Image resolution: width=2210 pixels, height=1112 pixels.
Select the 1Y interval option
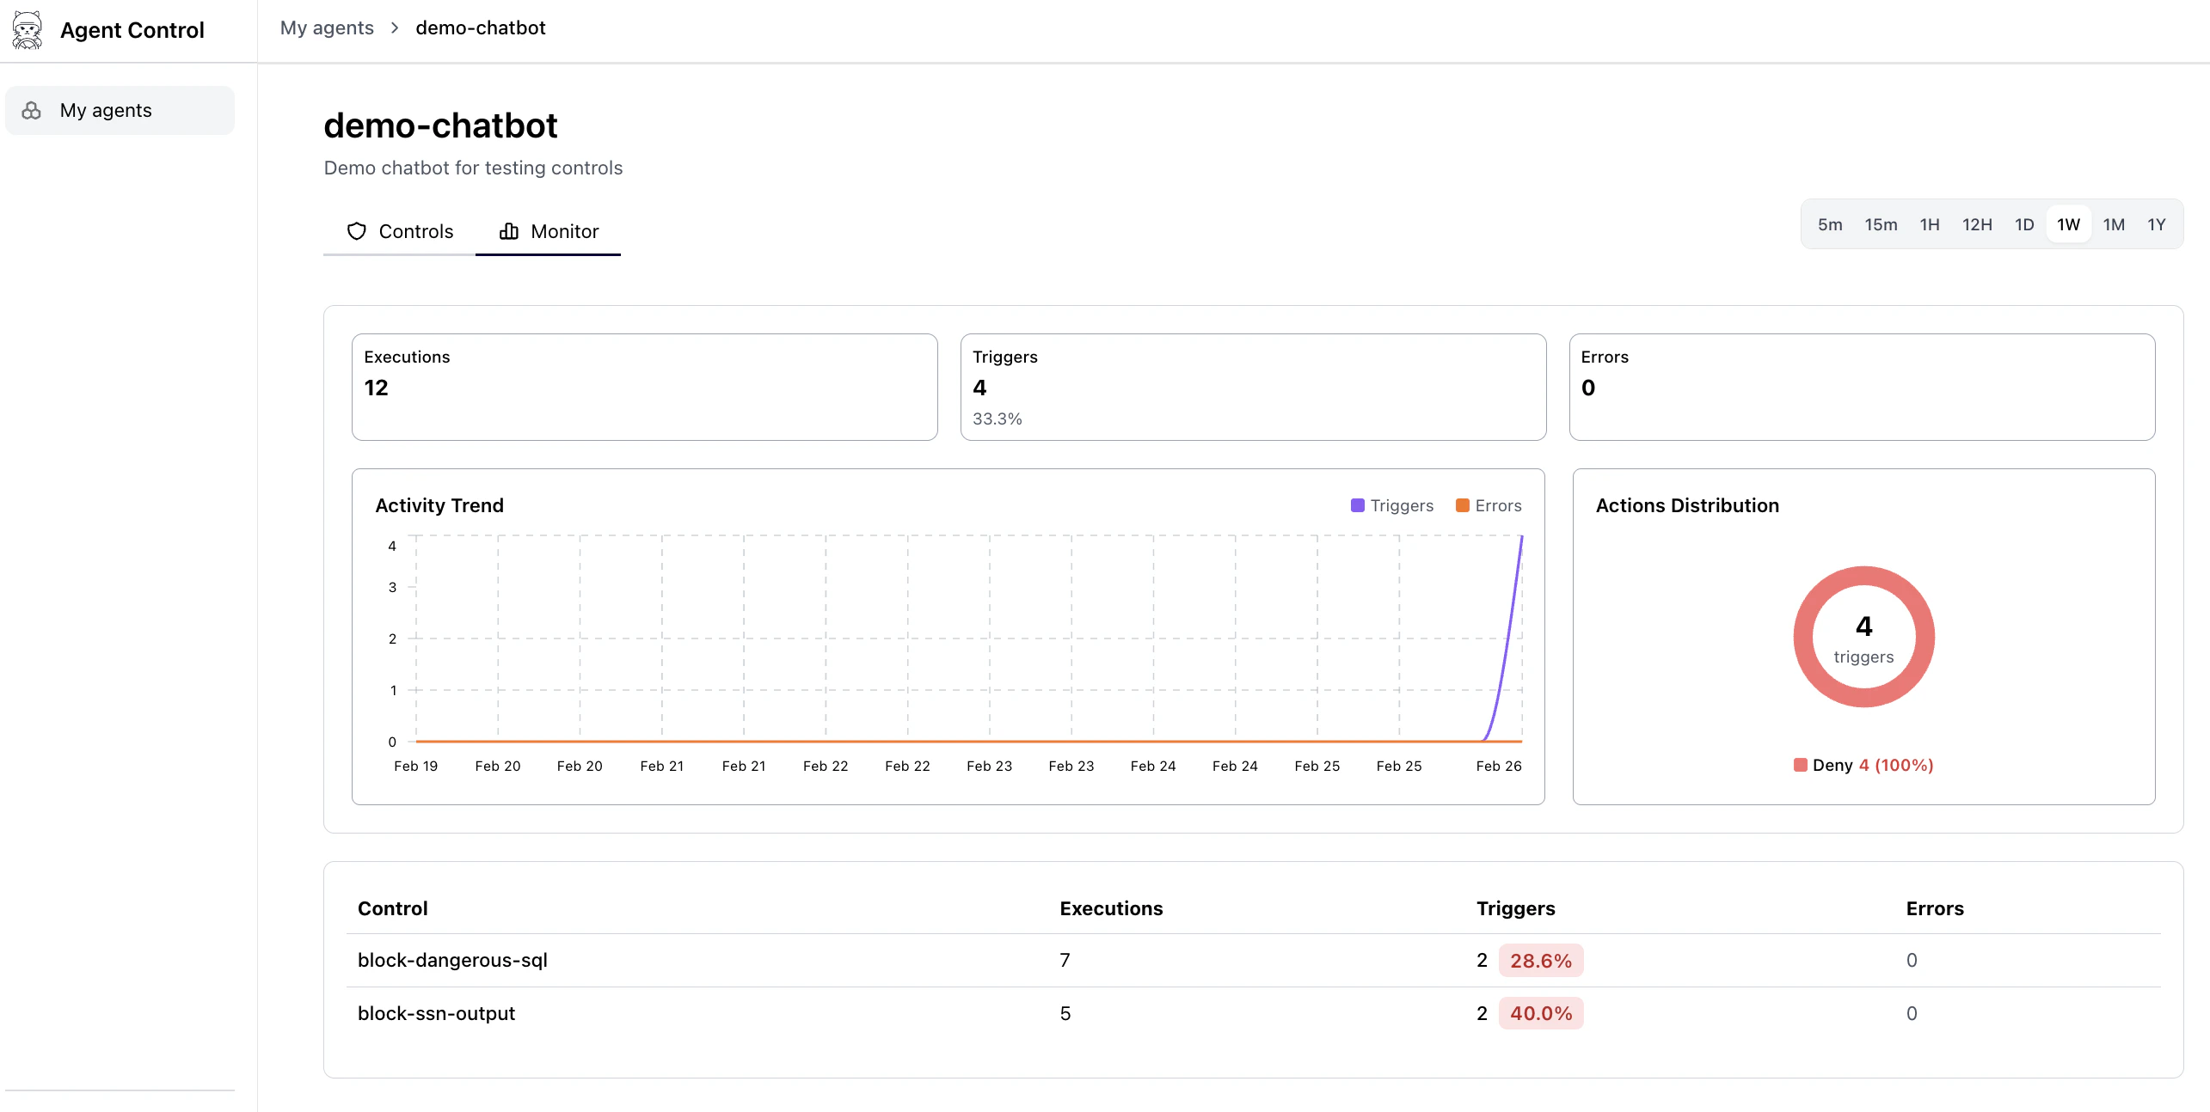2157,224
